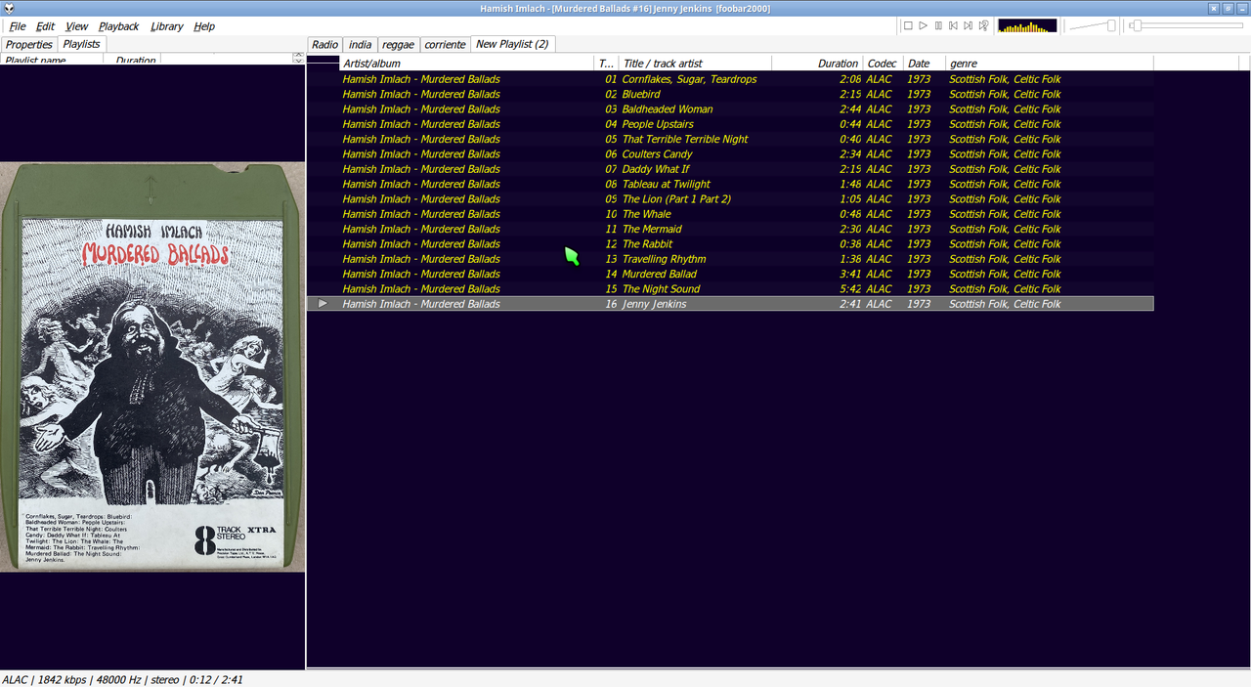Select track 06 Coulters Candy
Viewport: 1251px width, 687px height.
point(730,154)
